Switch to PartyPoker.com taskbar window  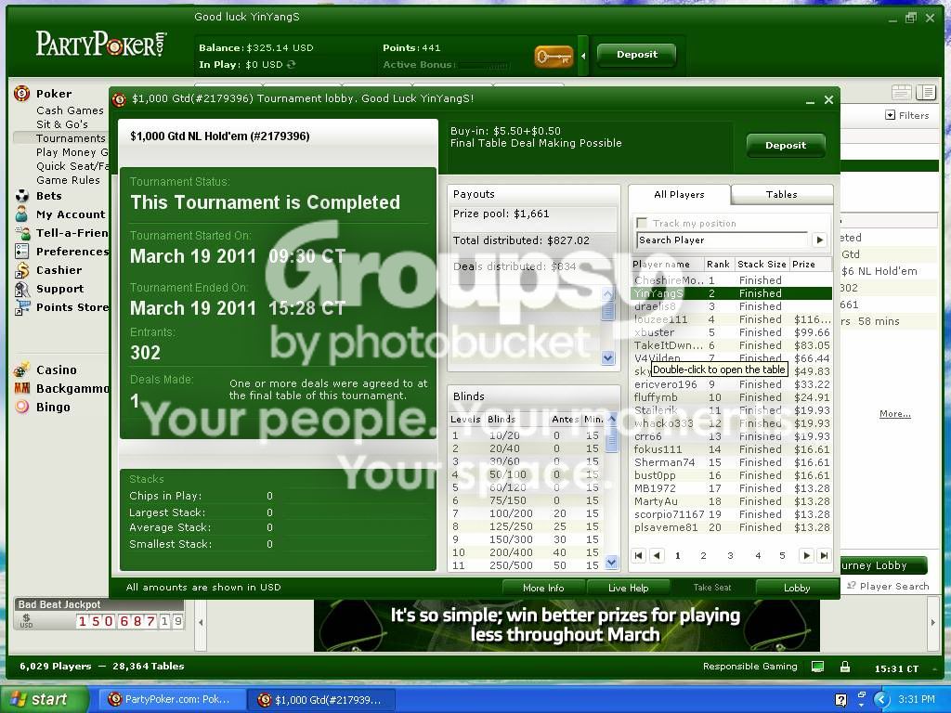pyautogui.click(x=172, y=700)
